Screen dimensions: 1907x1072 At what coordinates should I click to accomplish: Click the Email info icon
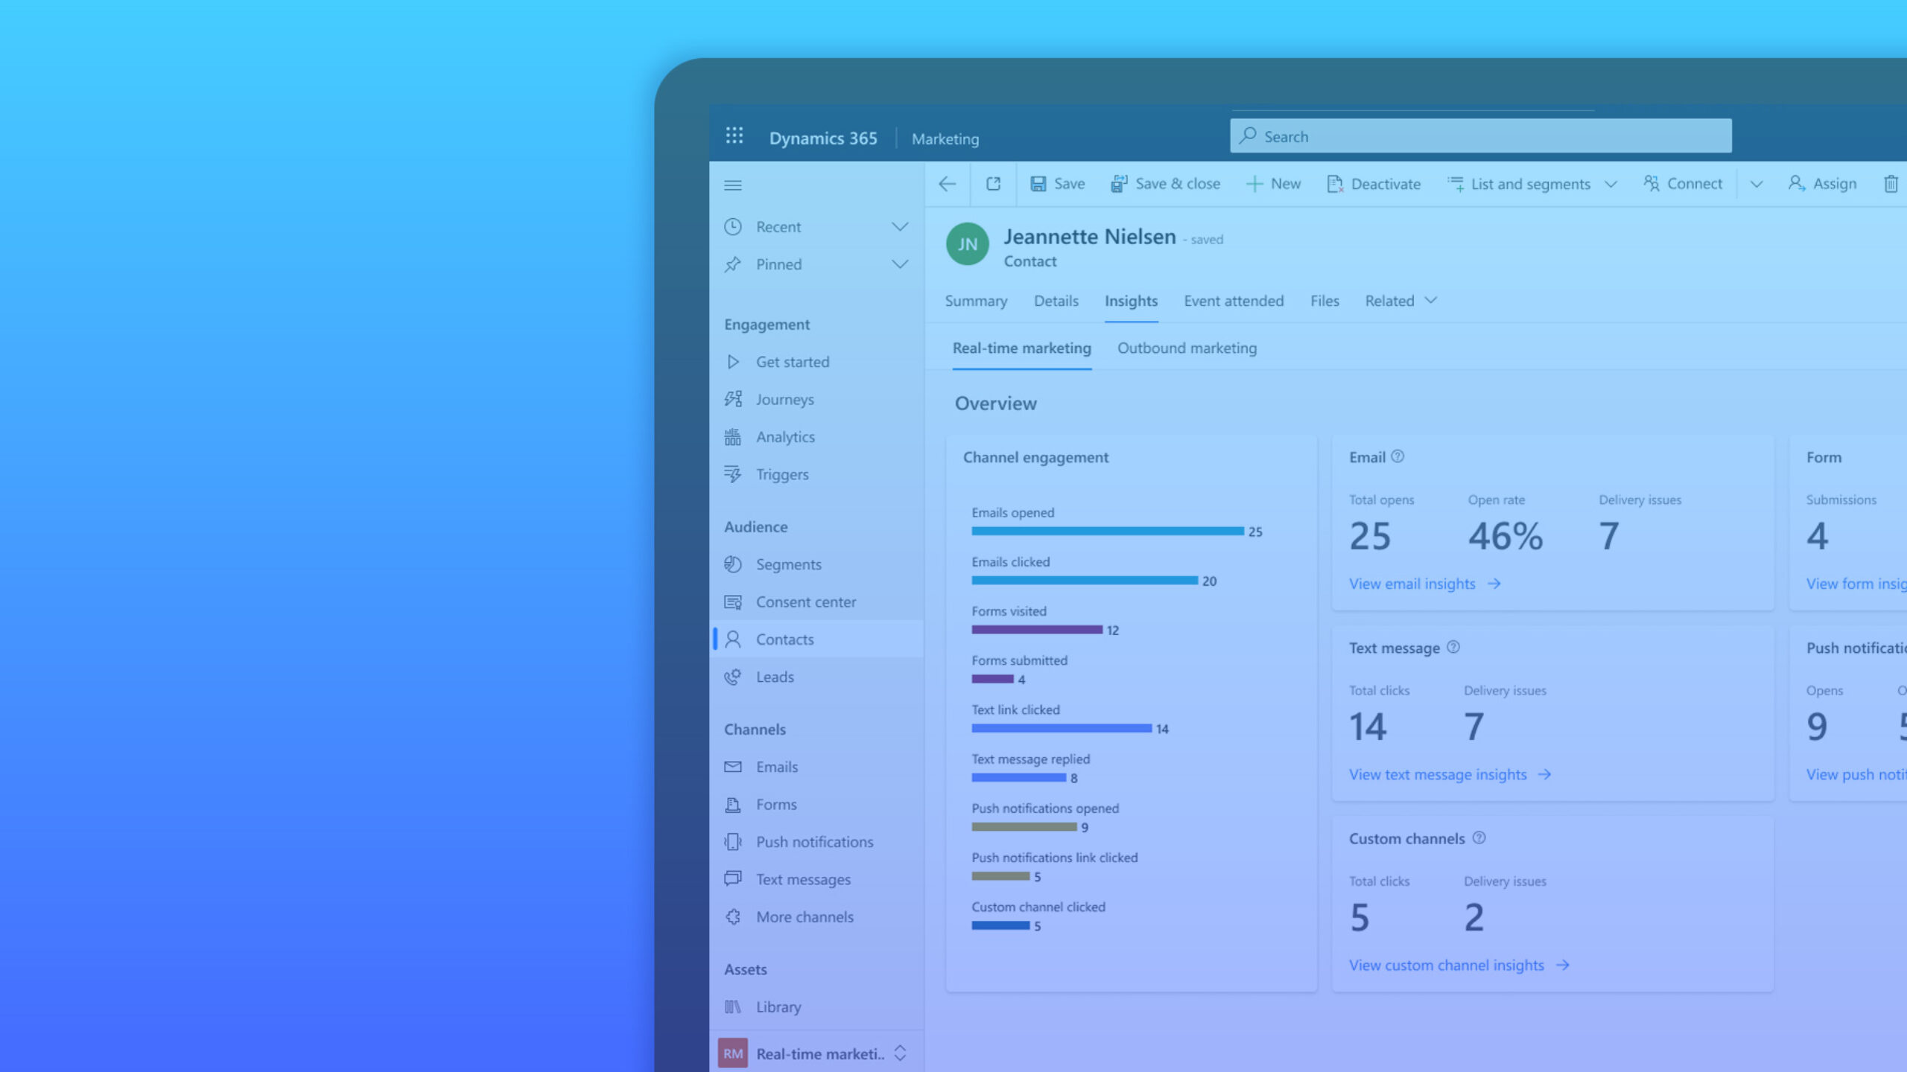pos(1397,457)
